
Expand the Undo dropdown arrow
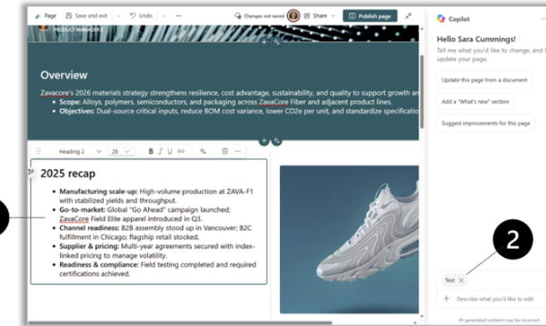[x=163, y=16]
